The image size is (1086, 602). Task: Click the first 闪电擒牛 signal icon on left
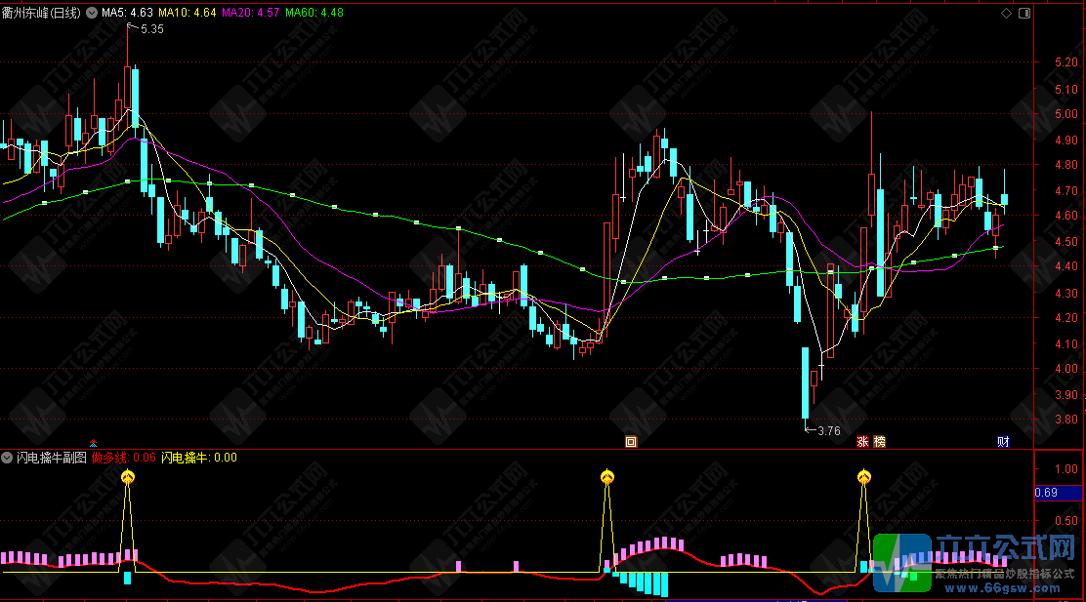[127, 476]
